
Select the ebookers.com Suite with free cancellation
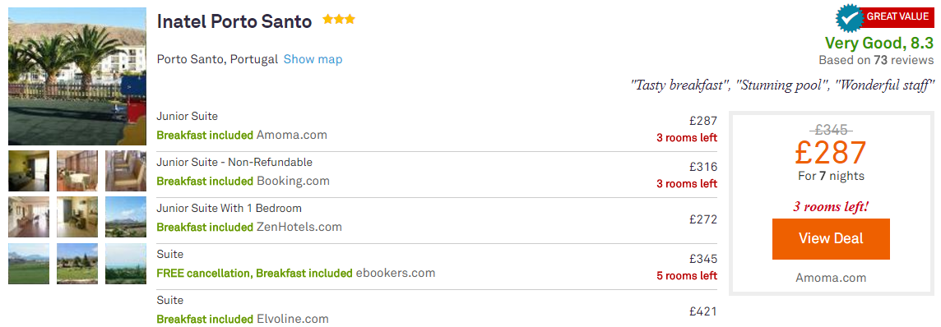click(x=437, y=266)
